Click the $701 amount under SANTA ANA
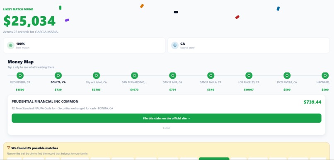The image size is (334, 160). [x=172, y=90]
